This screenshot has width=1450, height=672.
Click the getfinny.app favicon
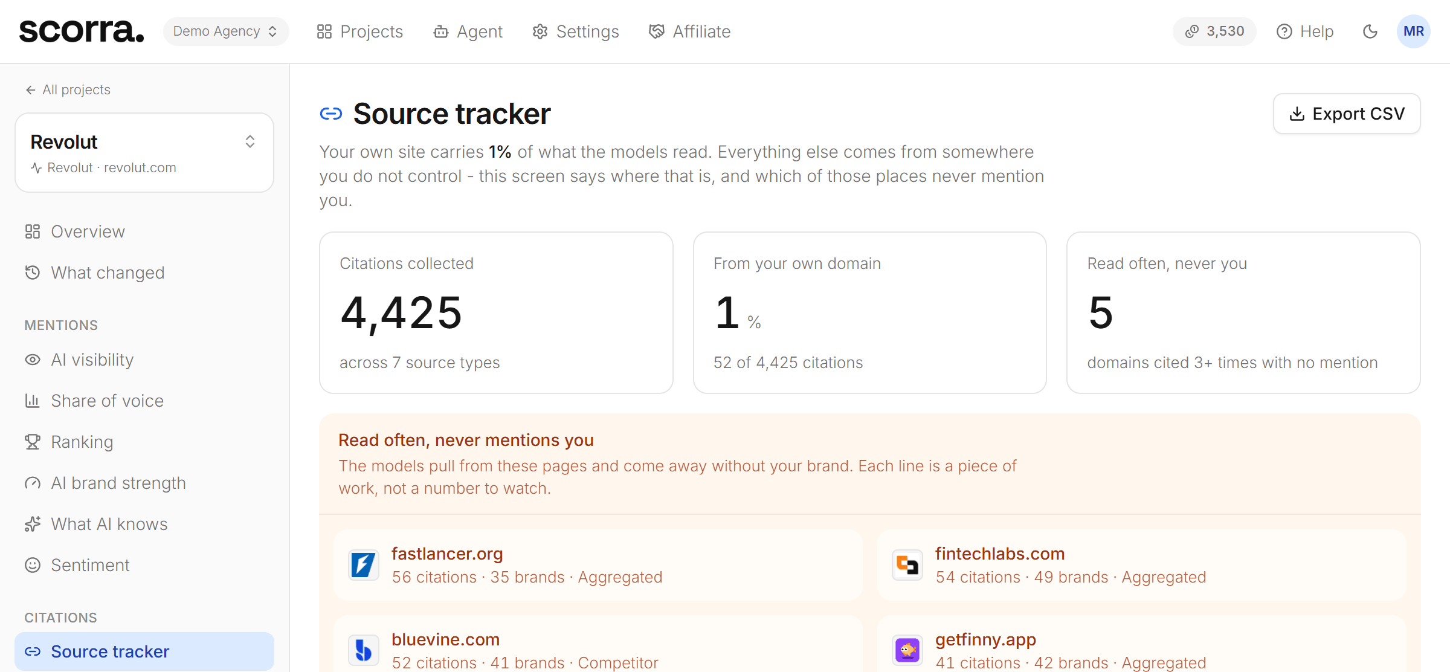pos(907,651)
